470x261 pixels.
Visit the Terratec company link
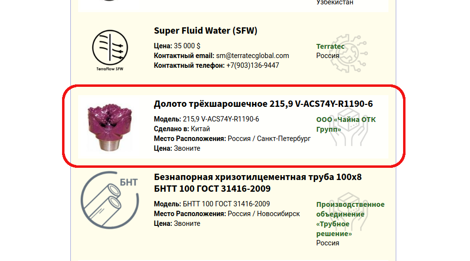coord(330,46)
